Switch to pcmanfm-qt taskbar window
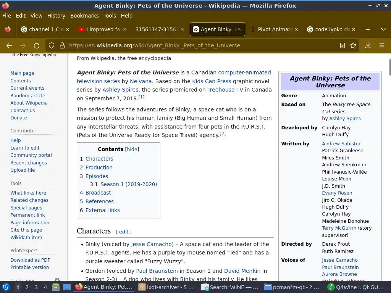 [292, 287]
